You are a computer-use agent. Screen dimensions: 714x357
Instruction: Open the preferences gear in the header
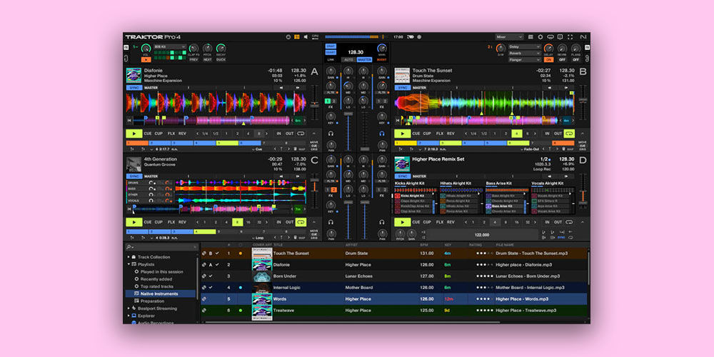click(540, 37)
